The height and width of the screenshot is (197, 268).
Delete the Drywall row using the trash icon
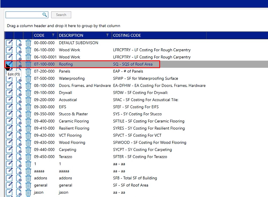point(28,92)
